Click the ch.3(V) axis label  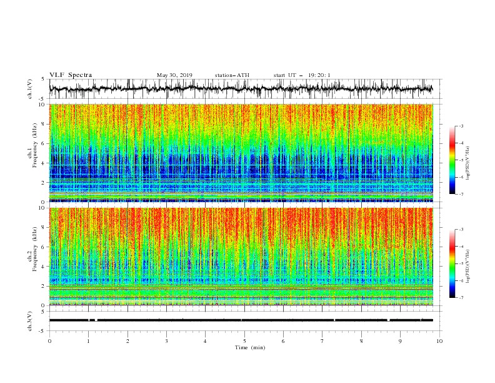pos(30,321)
